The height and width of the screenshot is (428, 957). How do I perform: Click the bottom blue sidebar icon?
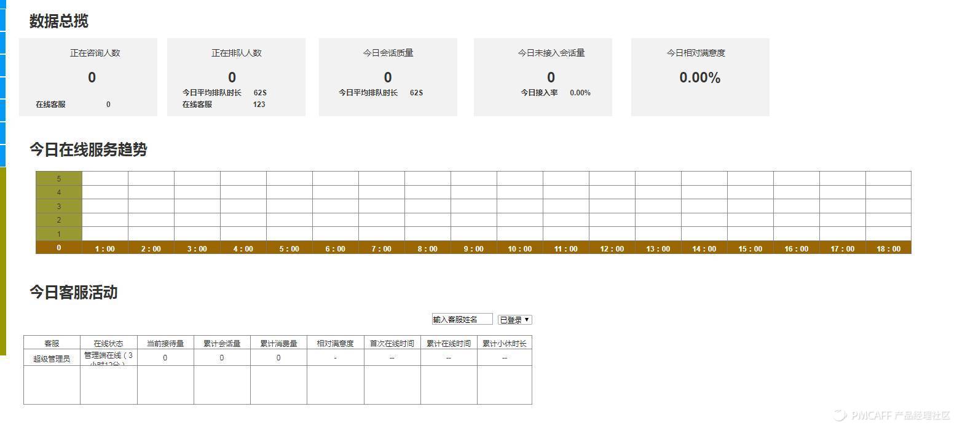tap(3, 153)
